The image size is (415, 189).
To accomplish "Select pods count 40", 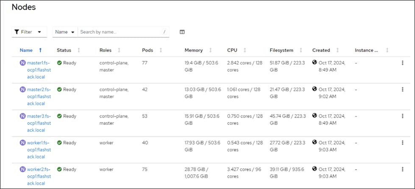I will tap(145, 143).
